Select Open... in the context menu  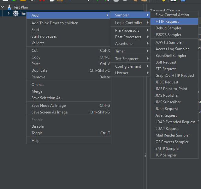click(x=69, y=85)
